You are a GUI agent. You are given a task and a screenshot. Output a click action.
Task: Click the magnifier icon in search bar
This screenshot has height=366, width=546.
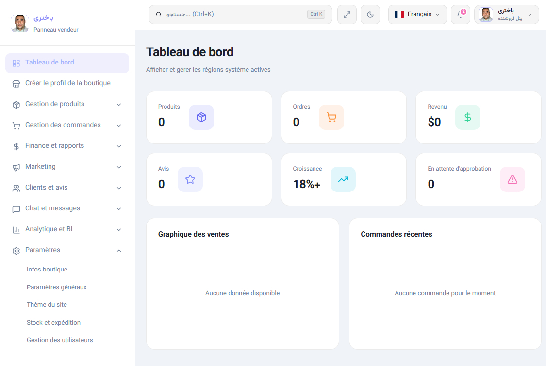click(158, 14)
